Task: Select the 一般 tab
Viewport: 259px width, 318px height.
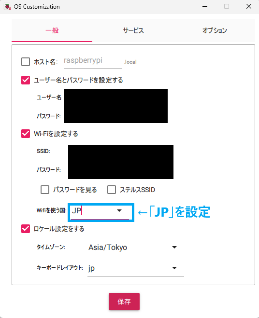Action: click(x=52, y=30)
